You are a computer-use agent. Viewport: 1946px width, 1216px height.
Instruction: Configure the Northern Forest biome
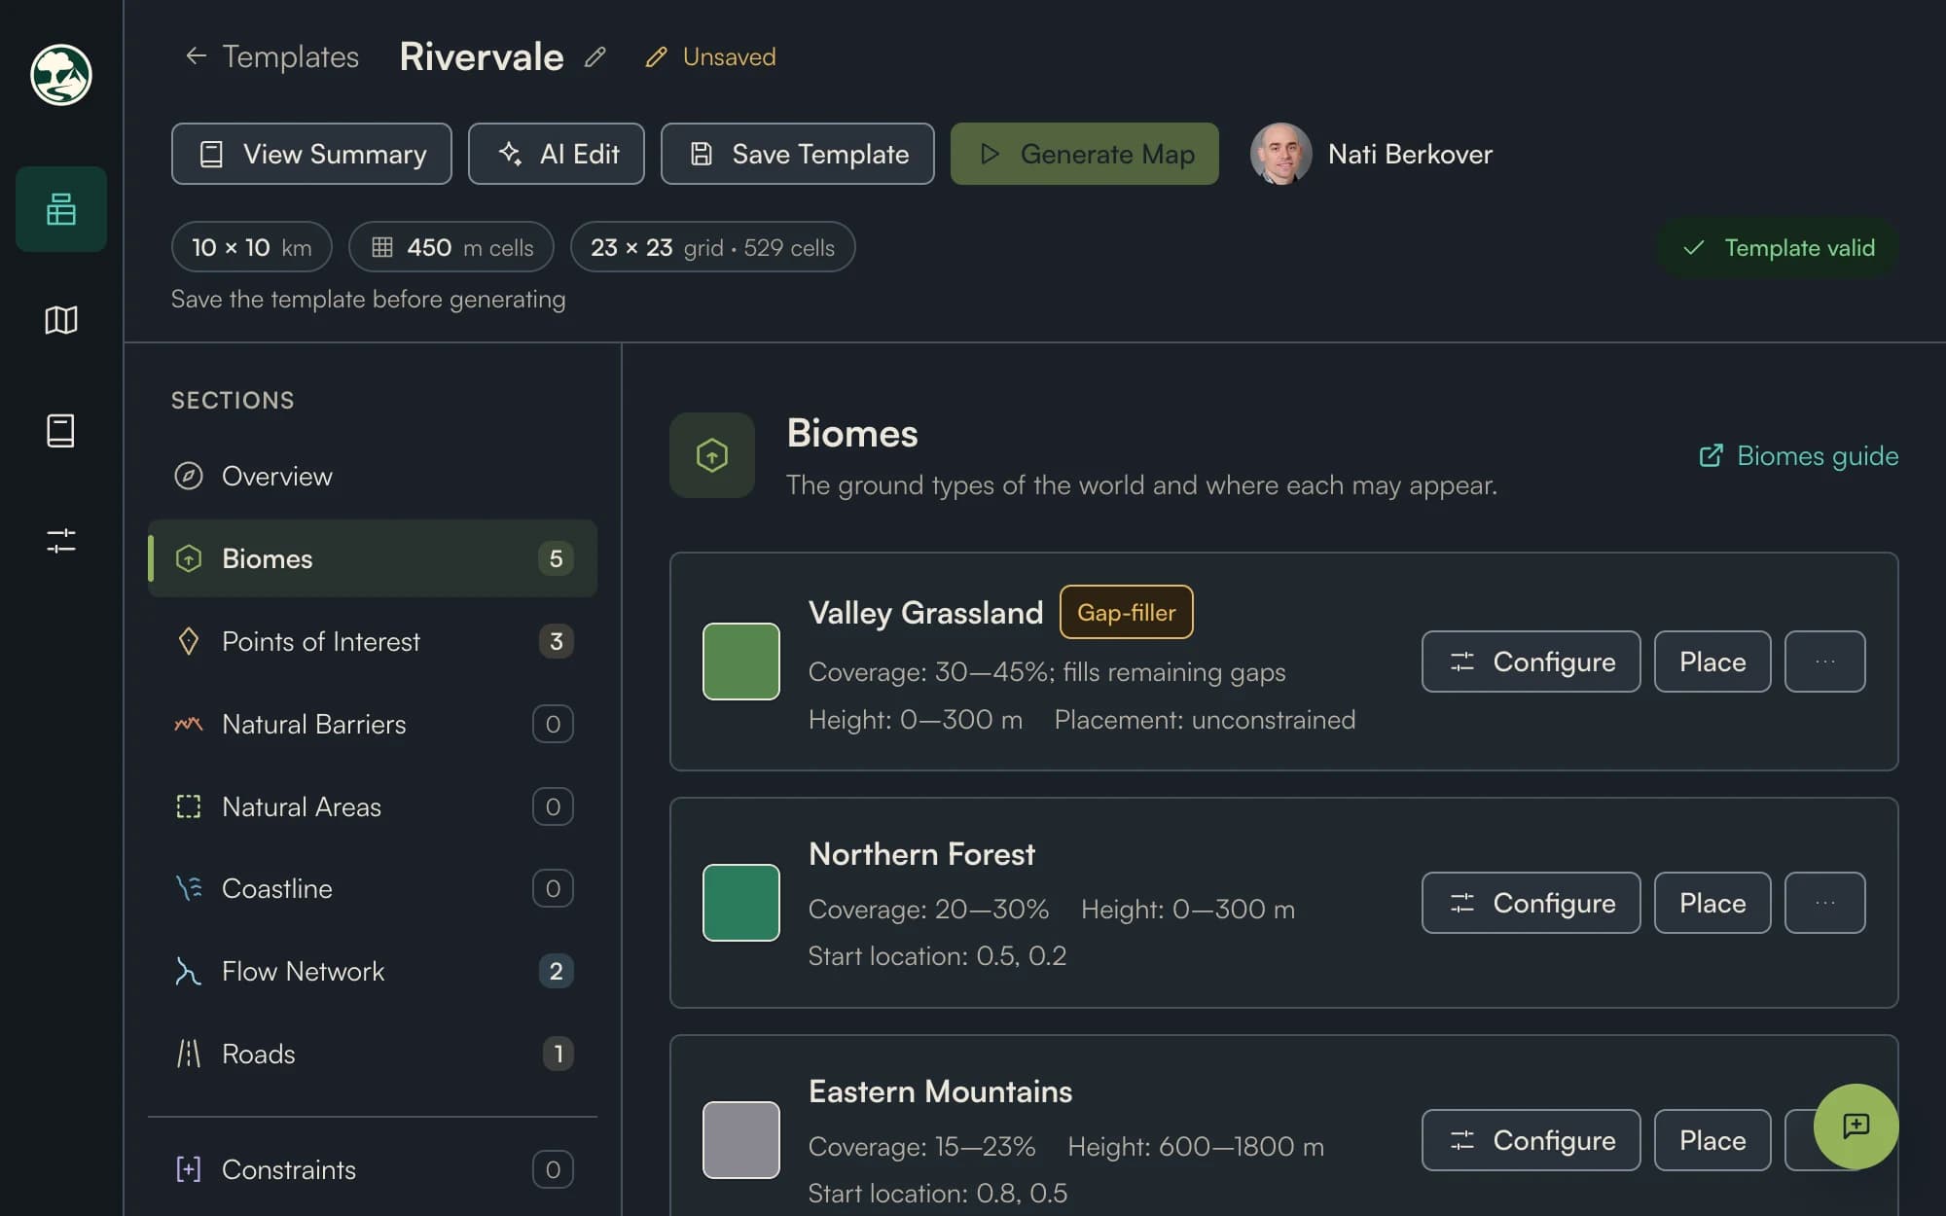pos(1531,903)
